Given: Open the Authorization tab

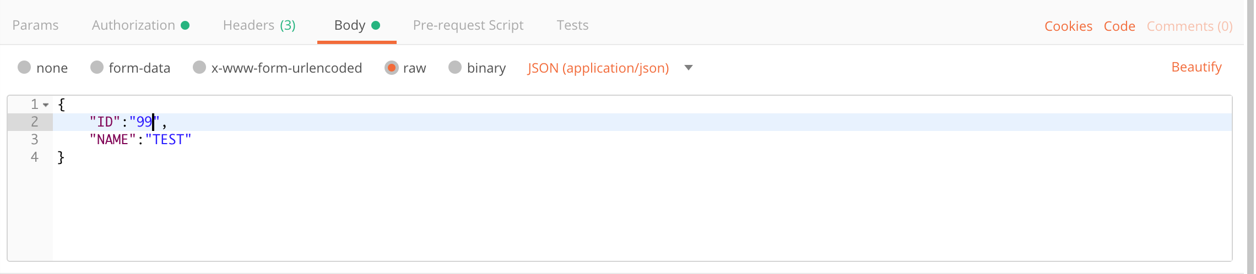Looking at the screenshot, I should pyautogui.click(x=133, y=25).
